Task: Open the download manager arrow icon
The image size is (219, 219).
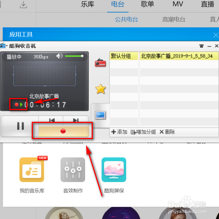Action: point(23,5)
